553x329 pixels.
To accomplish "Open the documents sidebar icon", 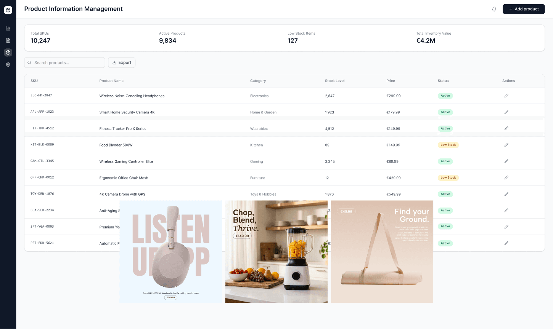I will pyautogui.click(x=8, y=40).
